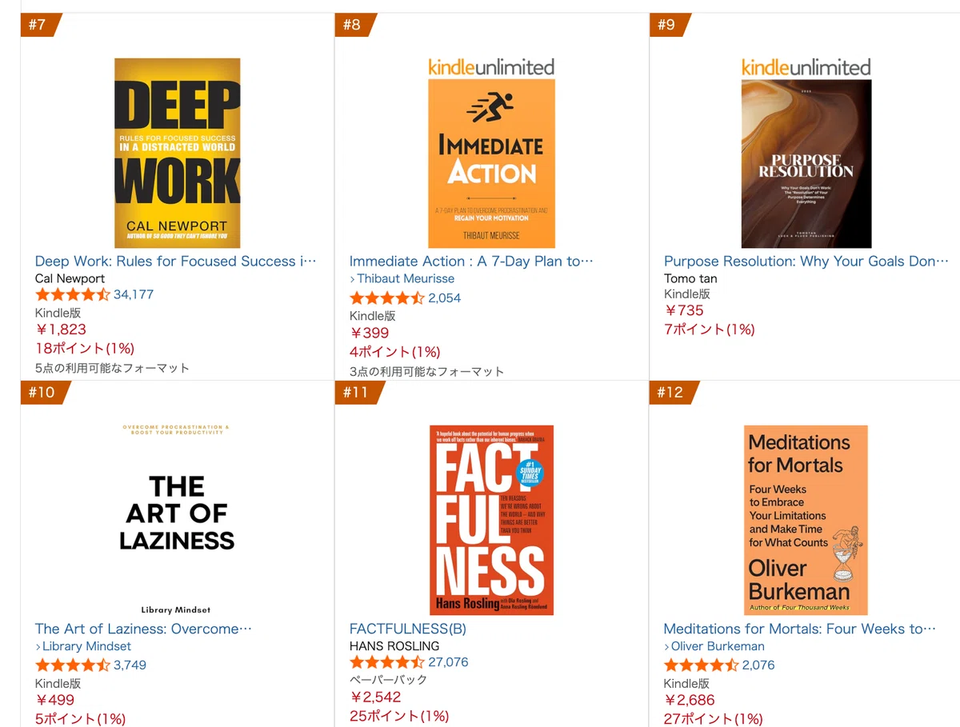Open the Immediate Action book cover
The width and height of the screenshot is (960, 727).
pos(491,153)
